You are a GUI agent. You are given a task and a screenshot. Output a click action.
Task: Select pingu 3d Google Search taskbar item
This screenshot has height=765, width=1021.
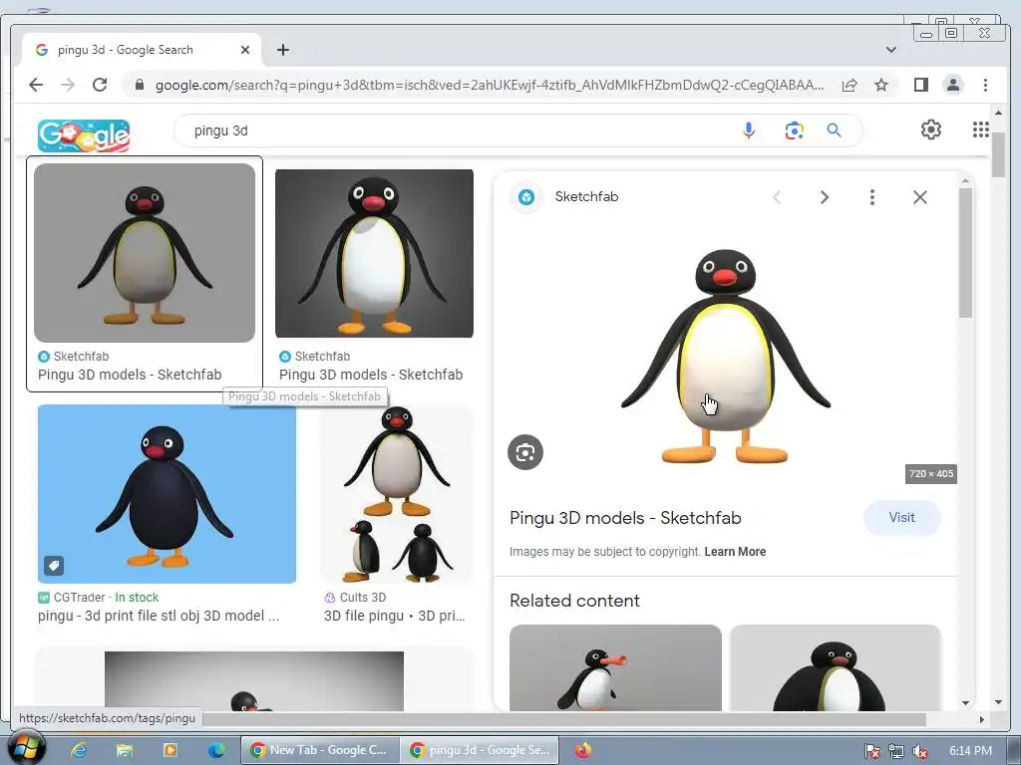(480, 750)
